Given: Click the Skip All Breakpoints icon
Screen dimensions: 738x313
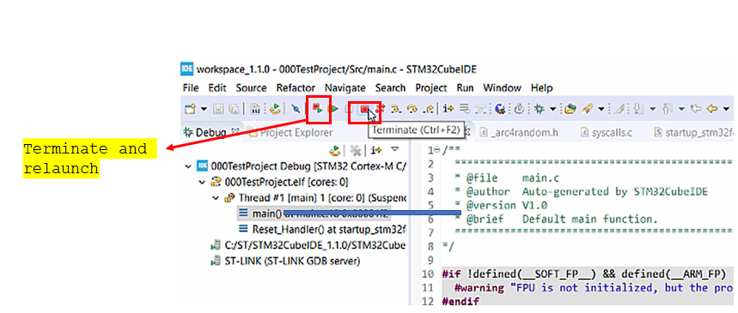Looking at the screenshot, I should pos(296,109).
